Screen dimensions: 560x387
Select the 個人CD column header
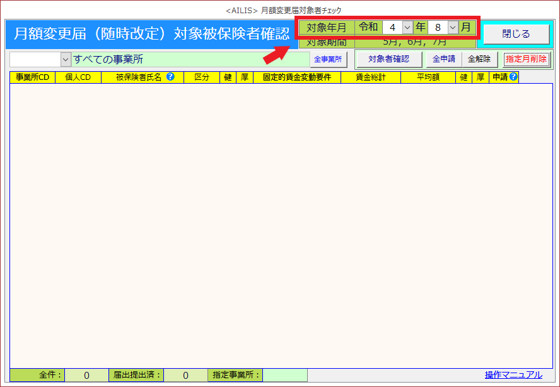(78, 77)
